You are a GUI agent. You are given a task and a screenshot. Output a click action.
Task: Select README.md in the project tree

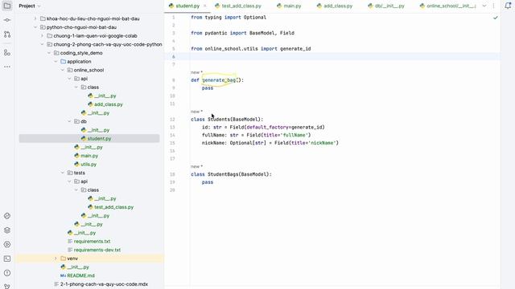pyautogui.click(x=80, y=275)
